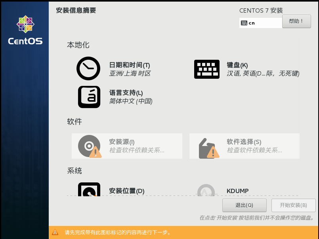This screenshot has width=319, height=239.
Task: Click small keyboard icon beside cn
Action: pyautogui.click(x=244, y=23)
